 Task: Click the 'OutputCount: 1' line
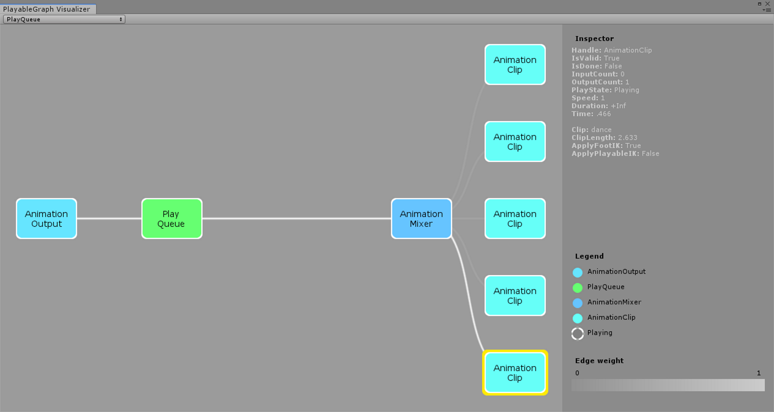[x=600, y=82]
